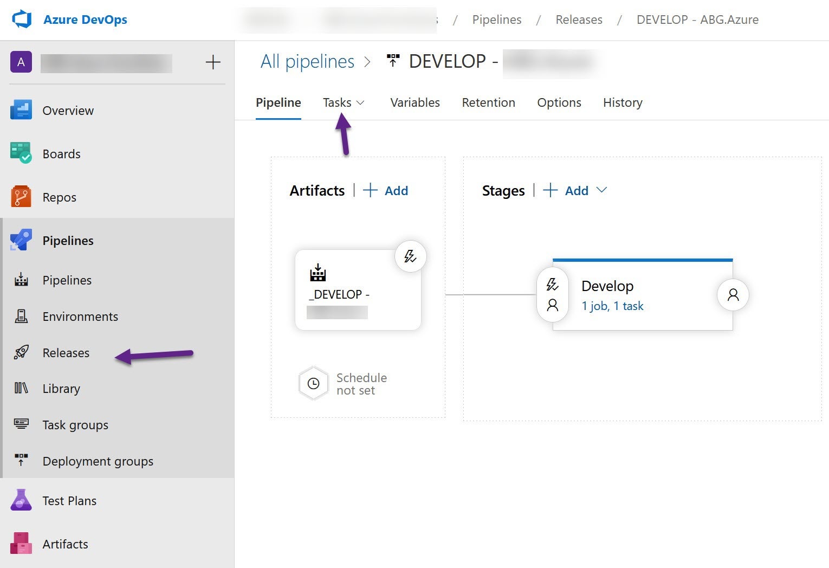829x568 pixels.
Task: Click the Schedule not set clock icon
Action: [x=313, y=384]
